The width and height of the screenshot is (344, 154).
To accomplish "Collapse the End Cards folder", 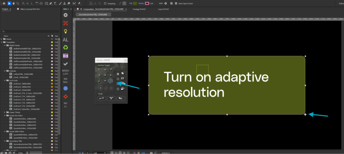I will click(5, 81).
